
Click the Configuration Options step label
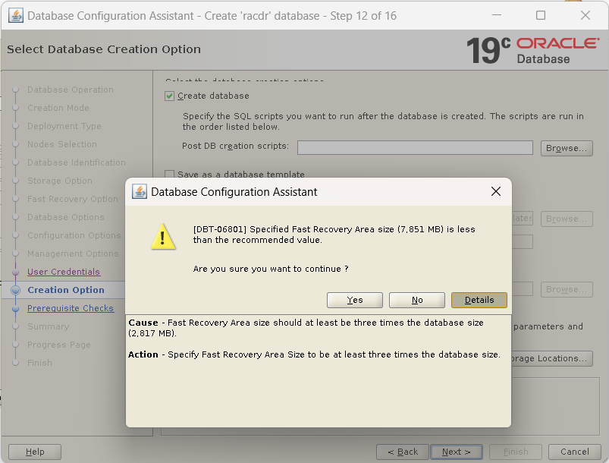click(x=74, y=235)
